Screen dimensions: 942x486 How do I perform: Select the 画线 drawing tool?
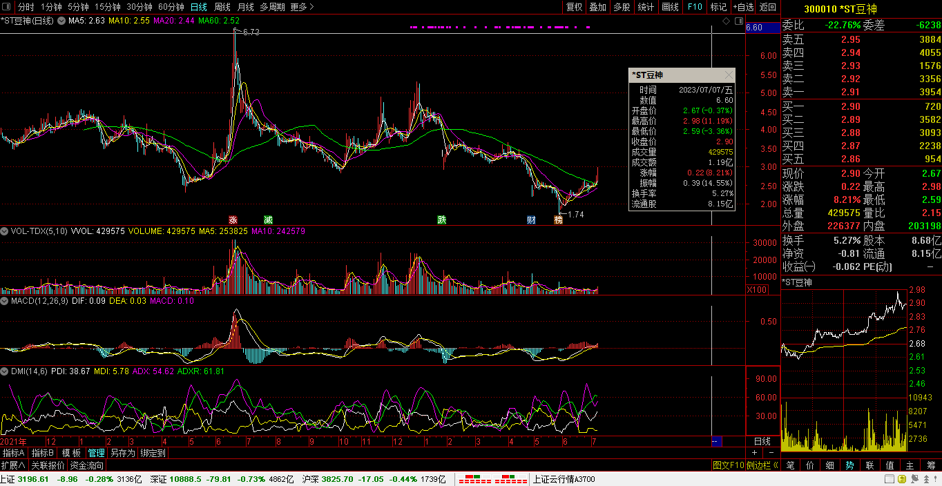pos(670,7)
